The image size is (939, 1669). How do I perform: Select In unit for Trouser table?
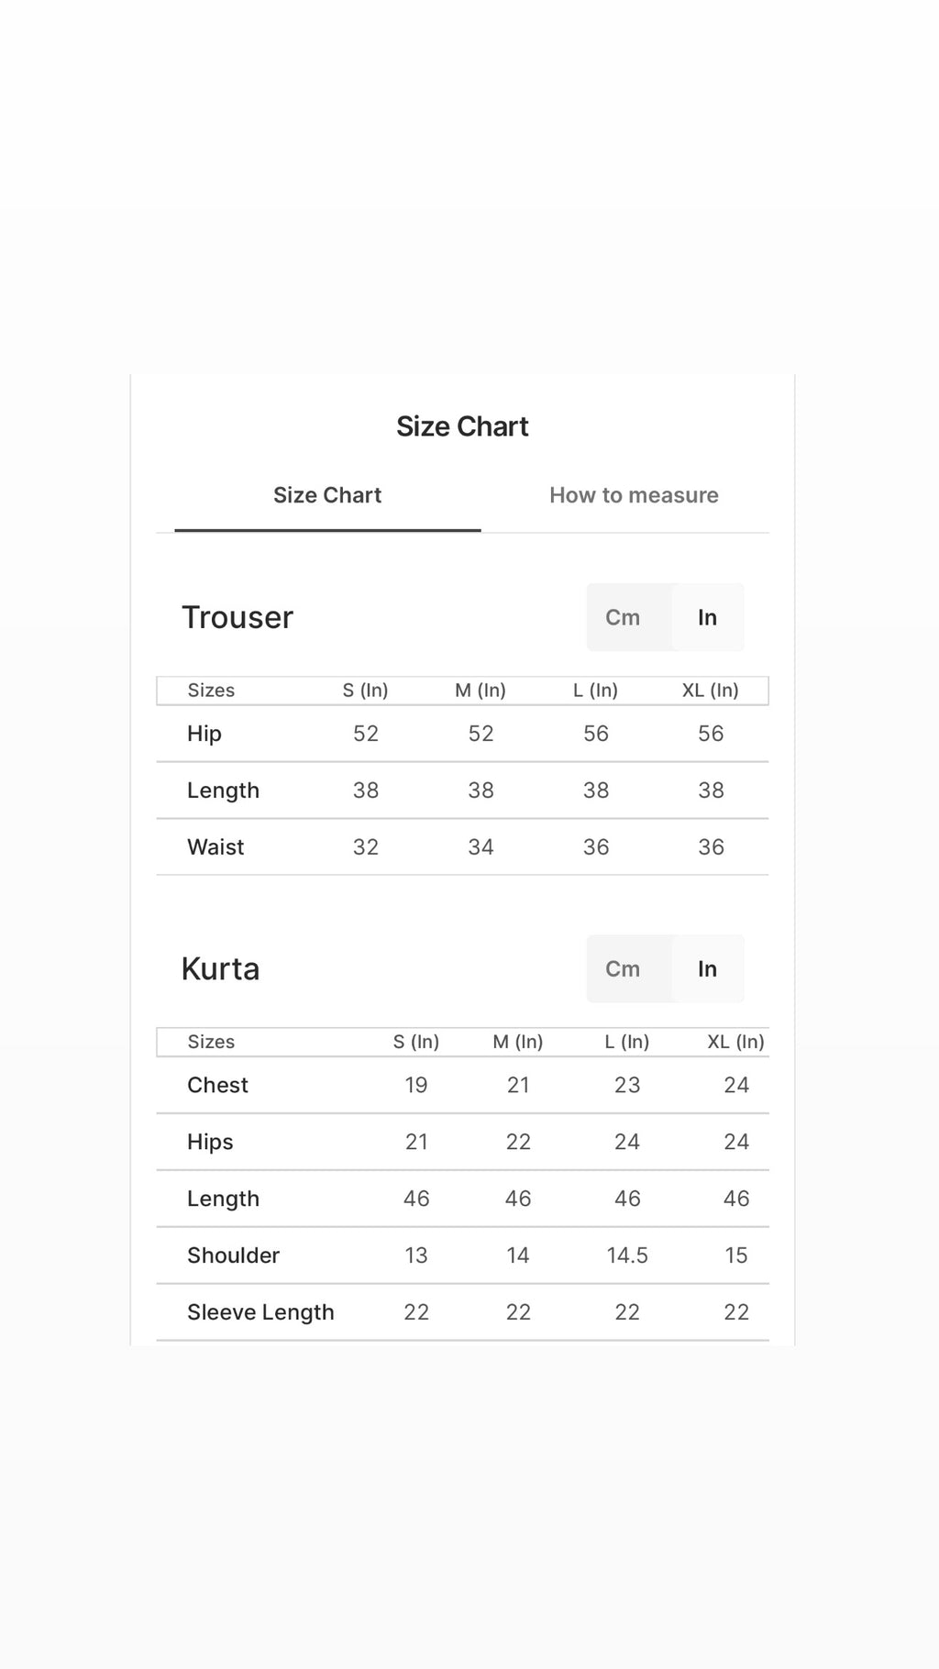pyautogui.click(x=707, y=617)
